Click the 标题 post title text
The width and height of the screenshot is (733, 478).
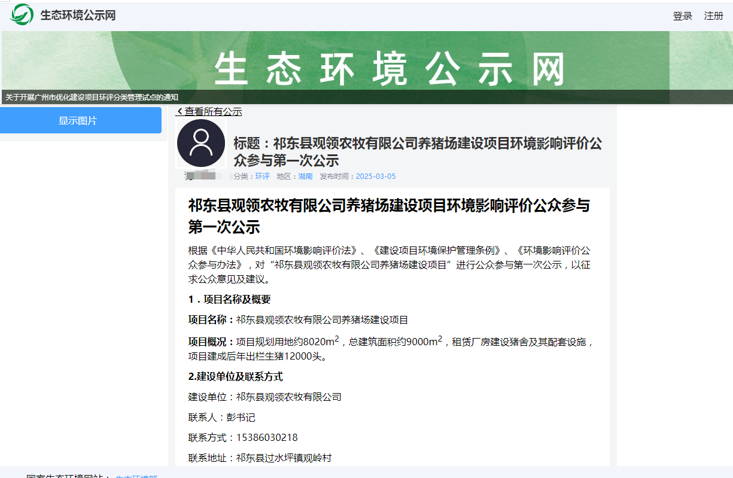pyautogui.click(x=417, y=151)
